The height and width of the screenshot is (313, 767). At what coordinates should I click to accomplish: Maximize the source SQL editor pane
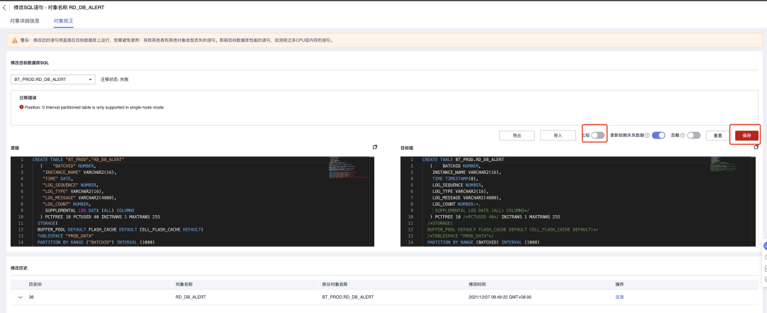click(x=375, y=147)
